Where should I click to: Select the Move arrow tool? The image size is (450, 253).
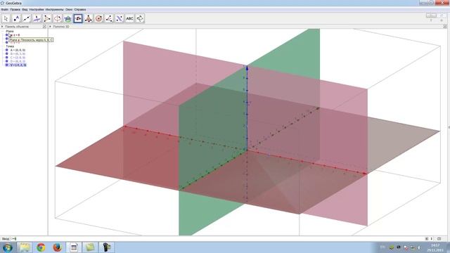[6, 19]
